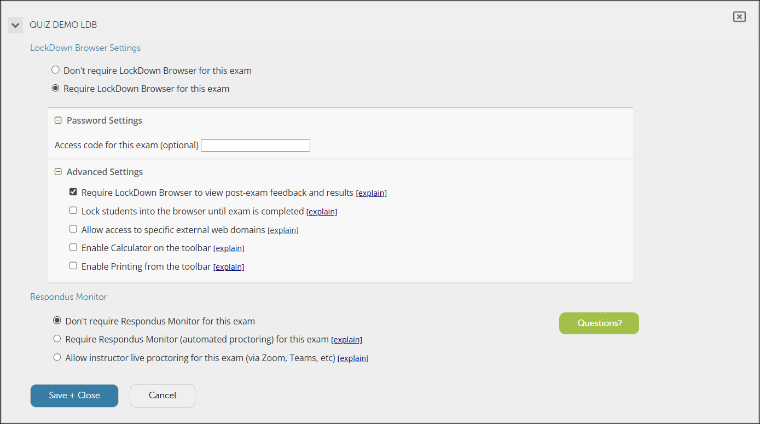Collapse the Password Settings section
760x424 pixels.
click(58, 120)
